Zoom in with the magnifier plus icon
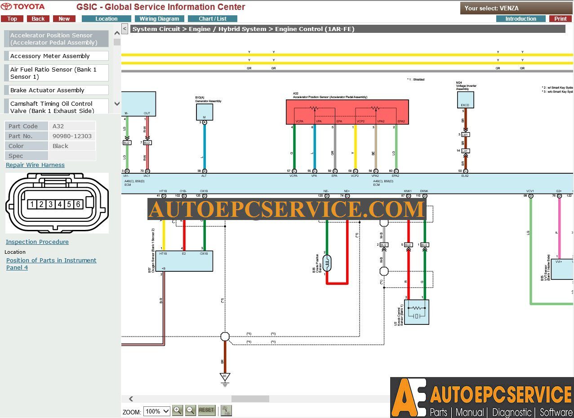 click(178, 410)
